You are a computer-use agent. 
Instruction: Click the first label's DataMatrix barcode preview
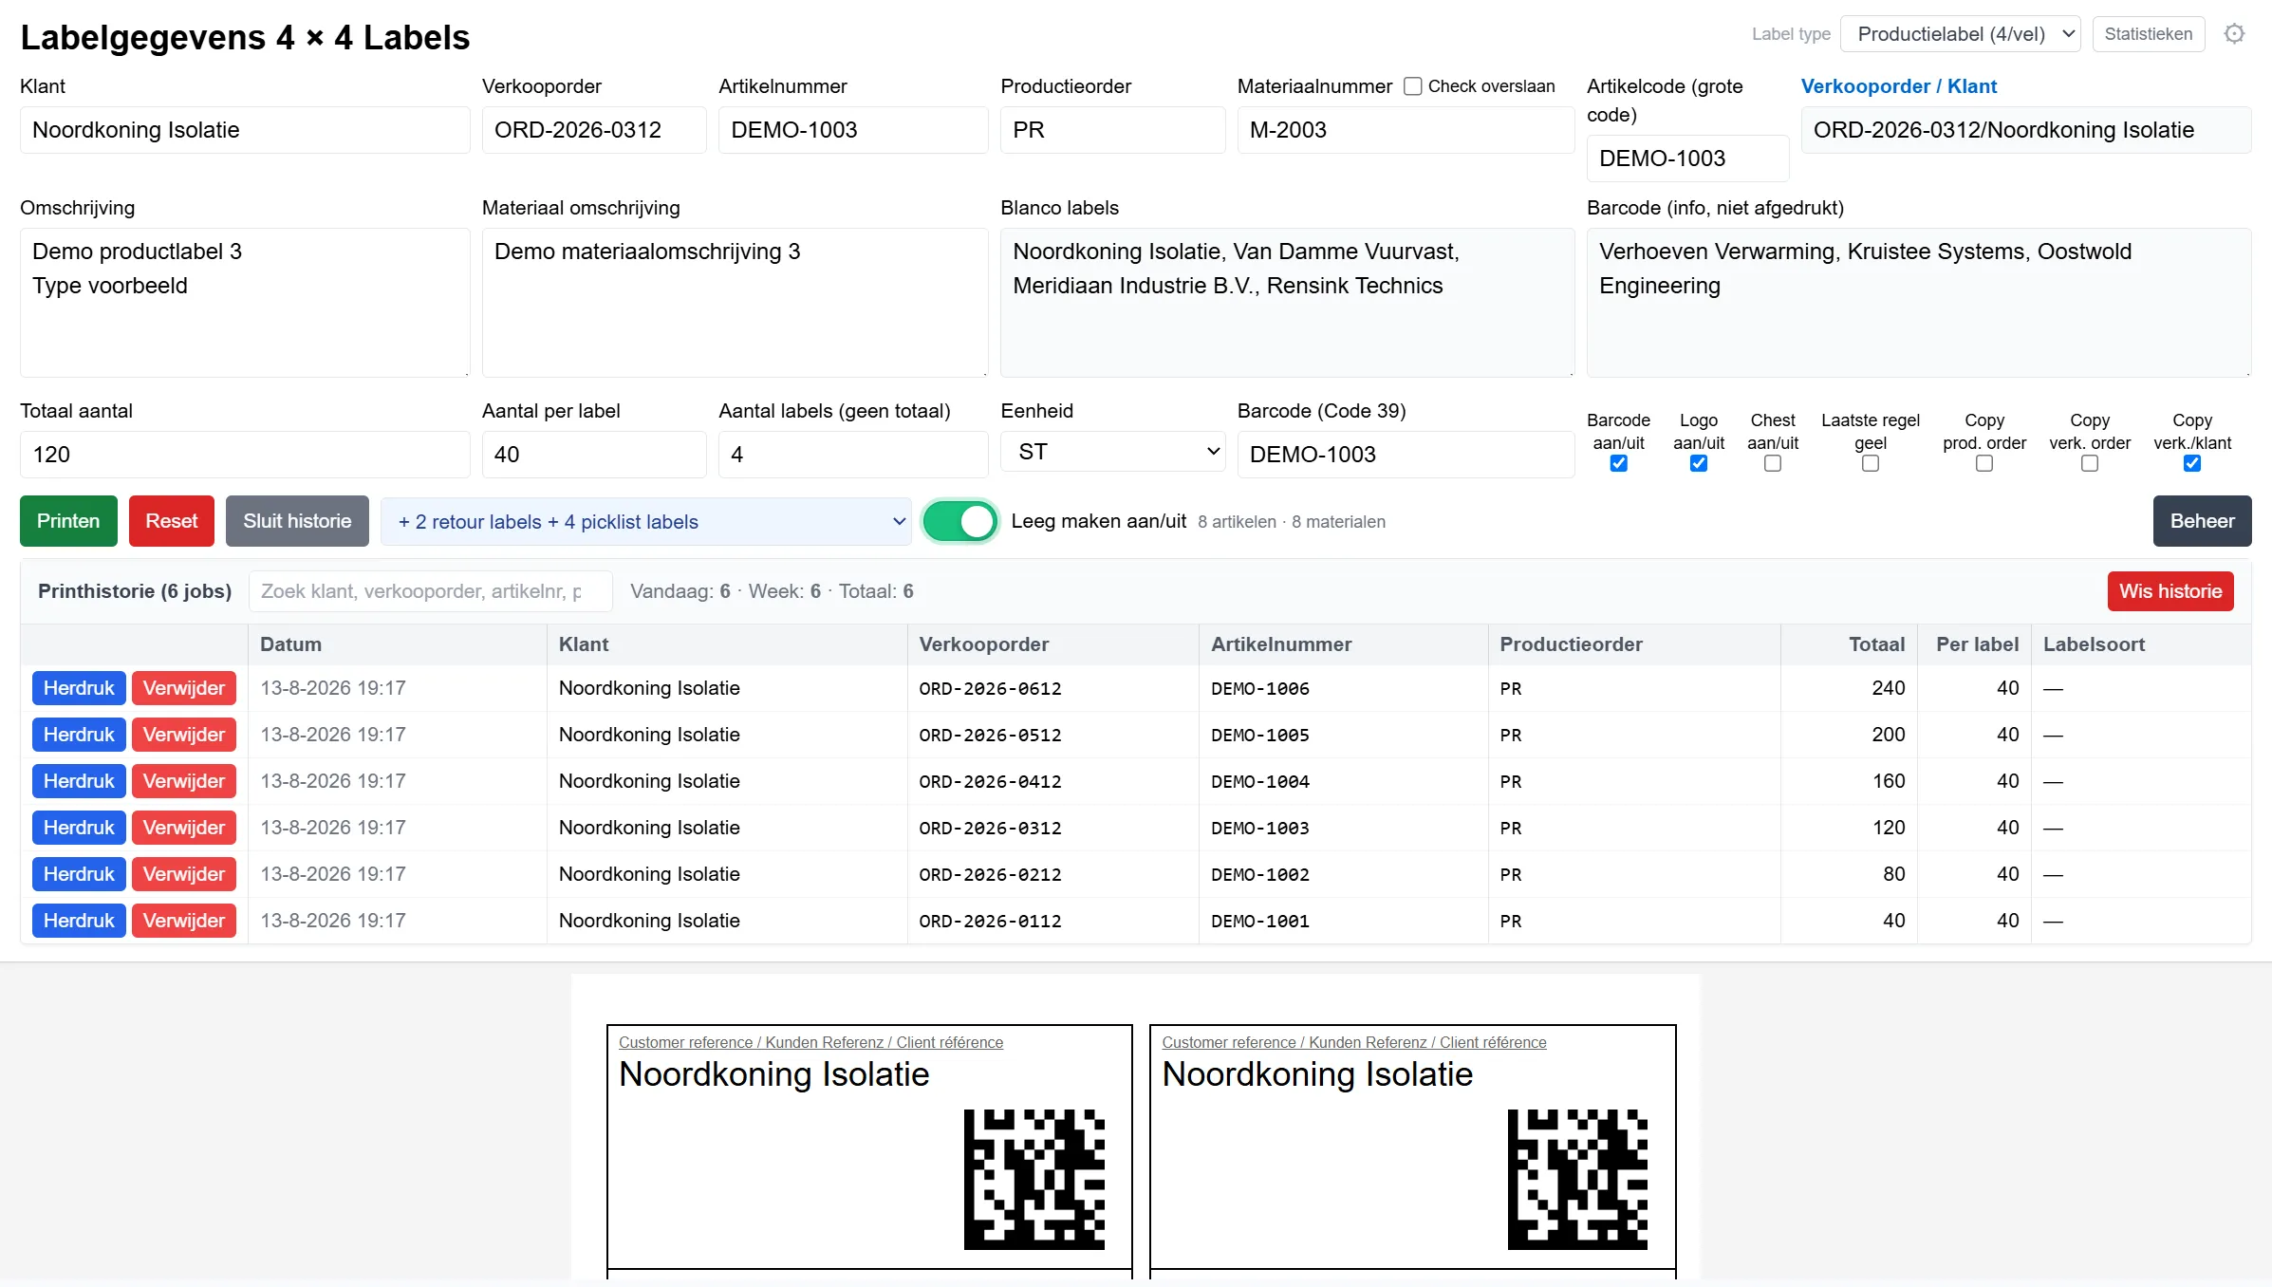coord(1034,1179)
